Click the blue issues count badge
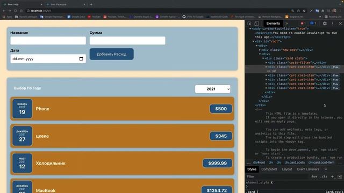344x193 pixels. click(313, 24)
